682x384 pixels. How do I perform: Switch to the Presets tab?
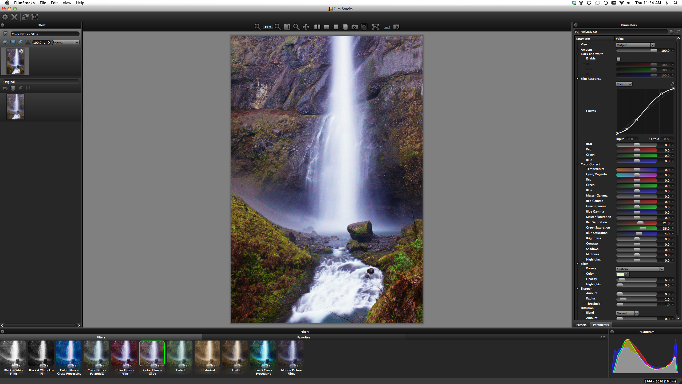click(581, 325)
